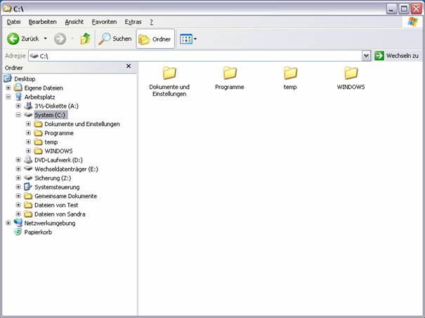Open the Datei menu
The height and width of the screenshot is (318, 425).
[13, 22]
